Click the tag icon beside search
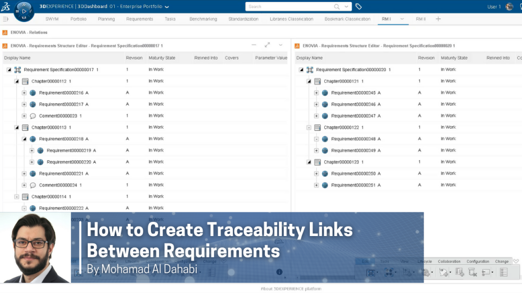Screen dimensions: 522x293 (359, 7)
